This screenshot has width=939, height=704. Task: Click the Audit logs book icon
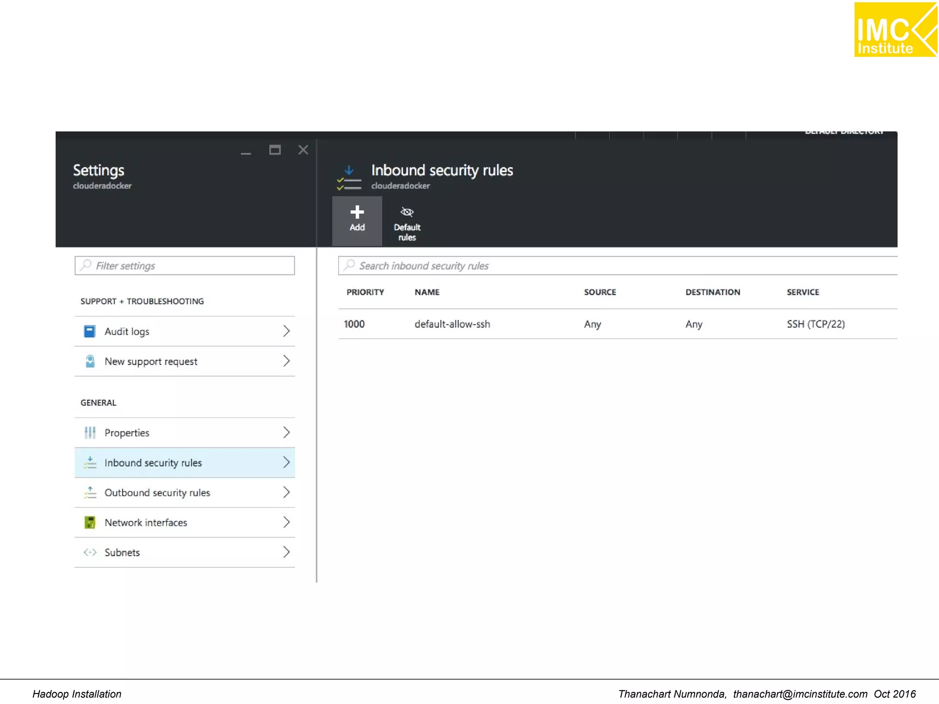[90, 331]
